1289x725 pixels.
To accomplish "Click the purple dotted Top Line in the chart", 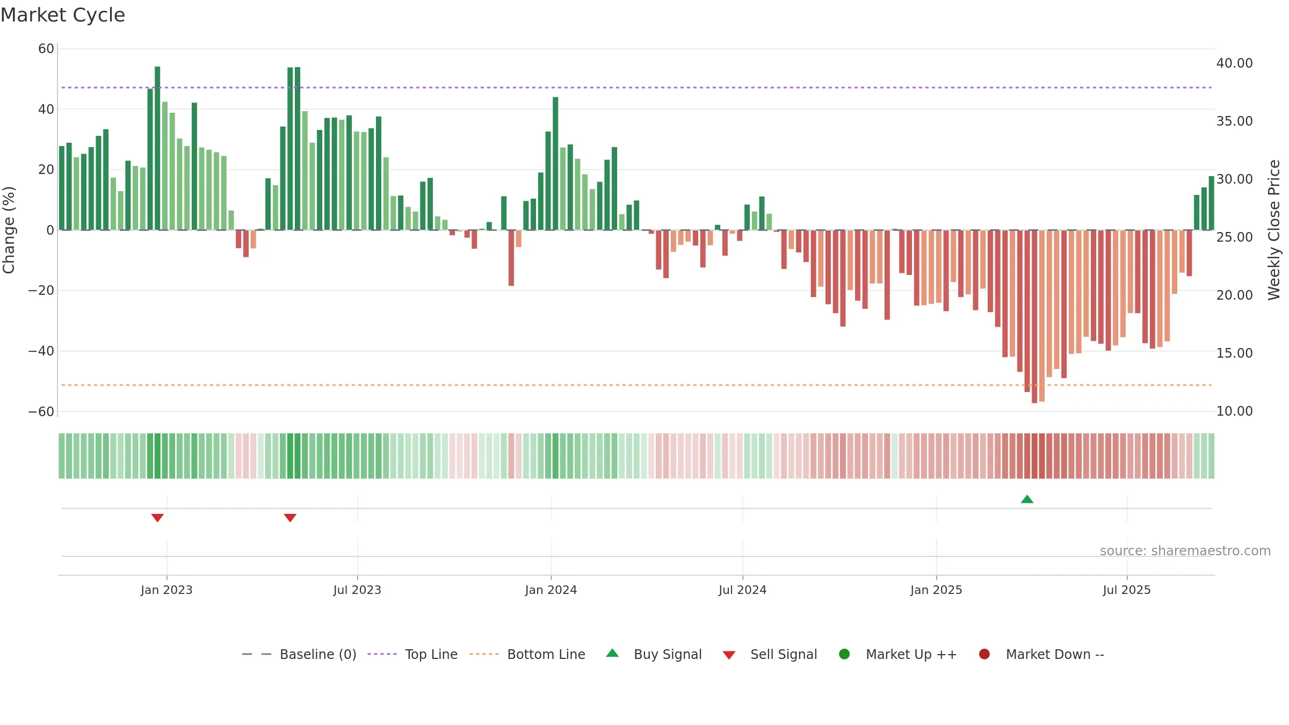I will [636, 88].
